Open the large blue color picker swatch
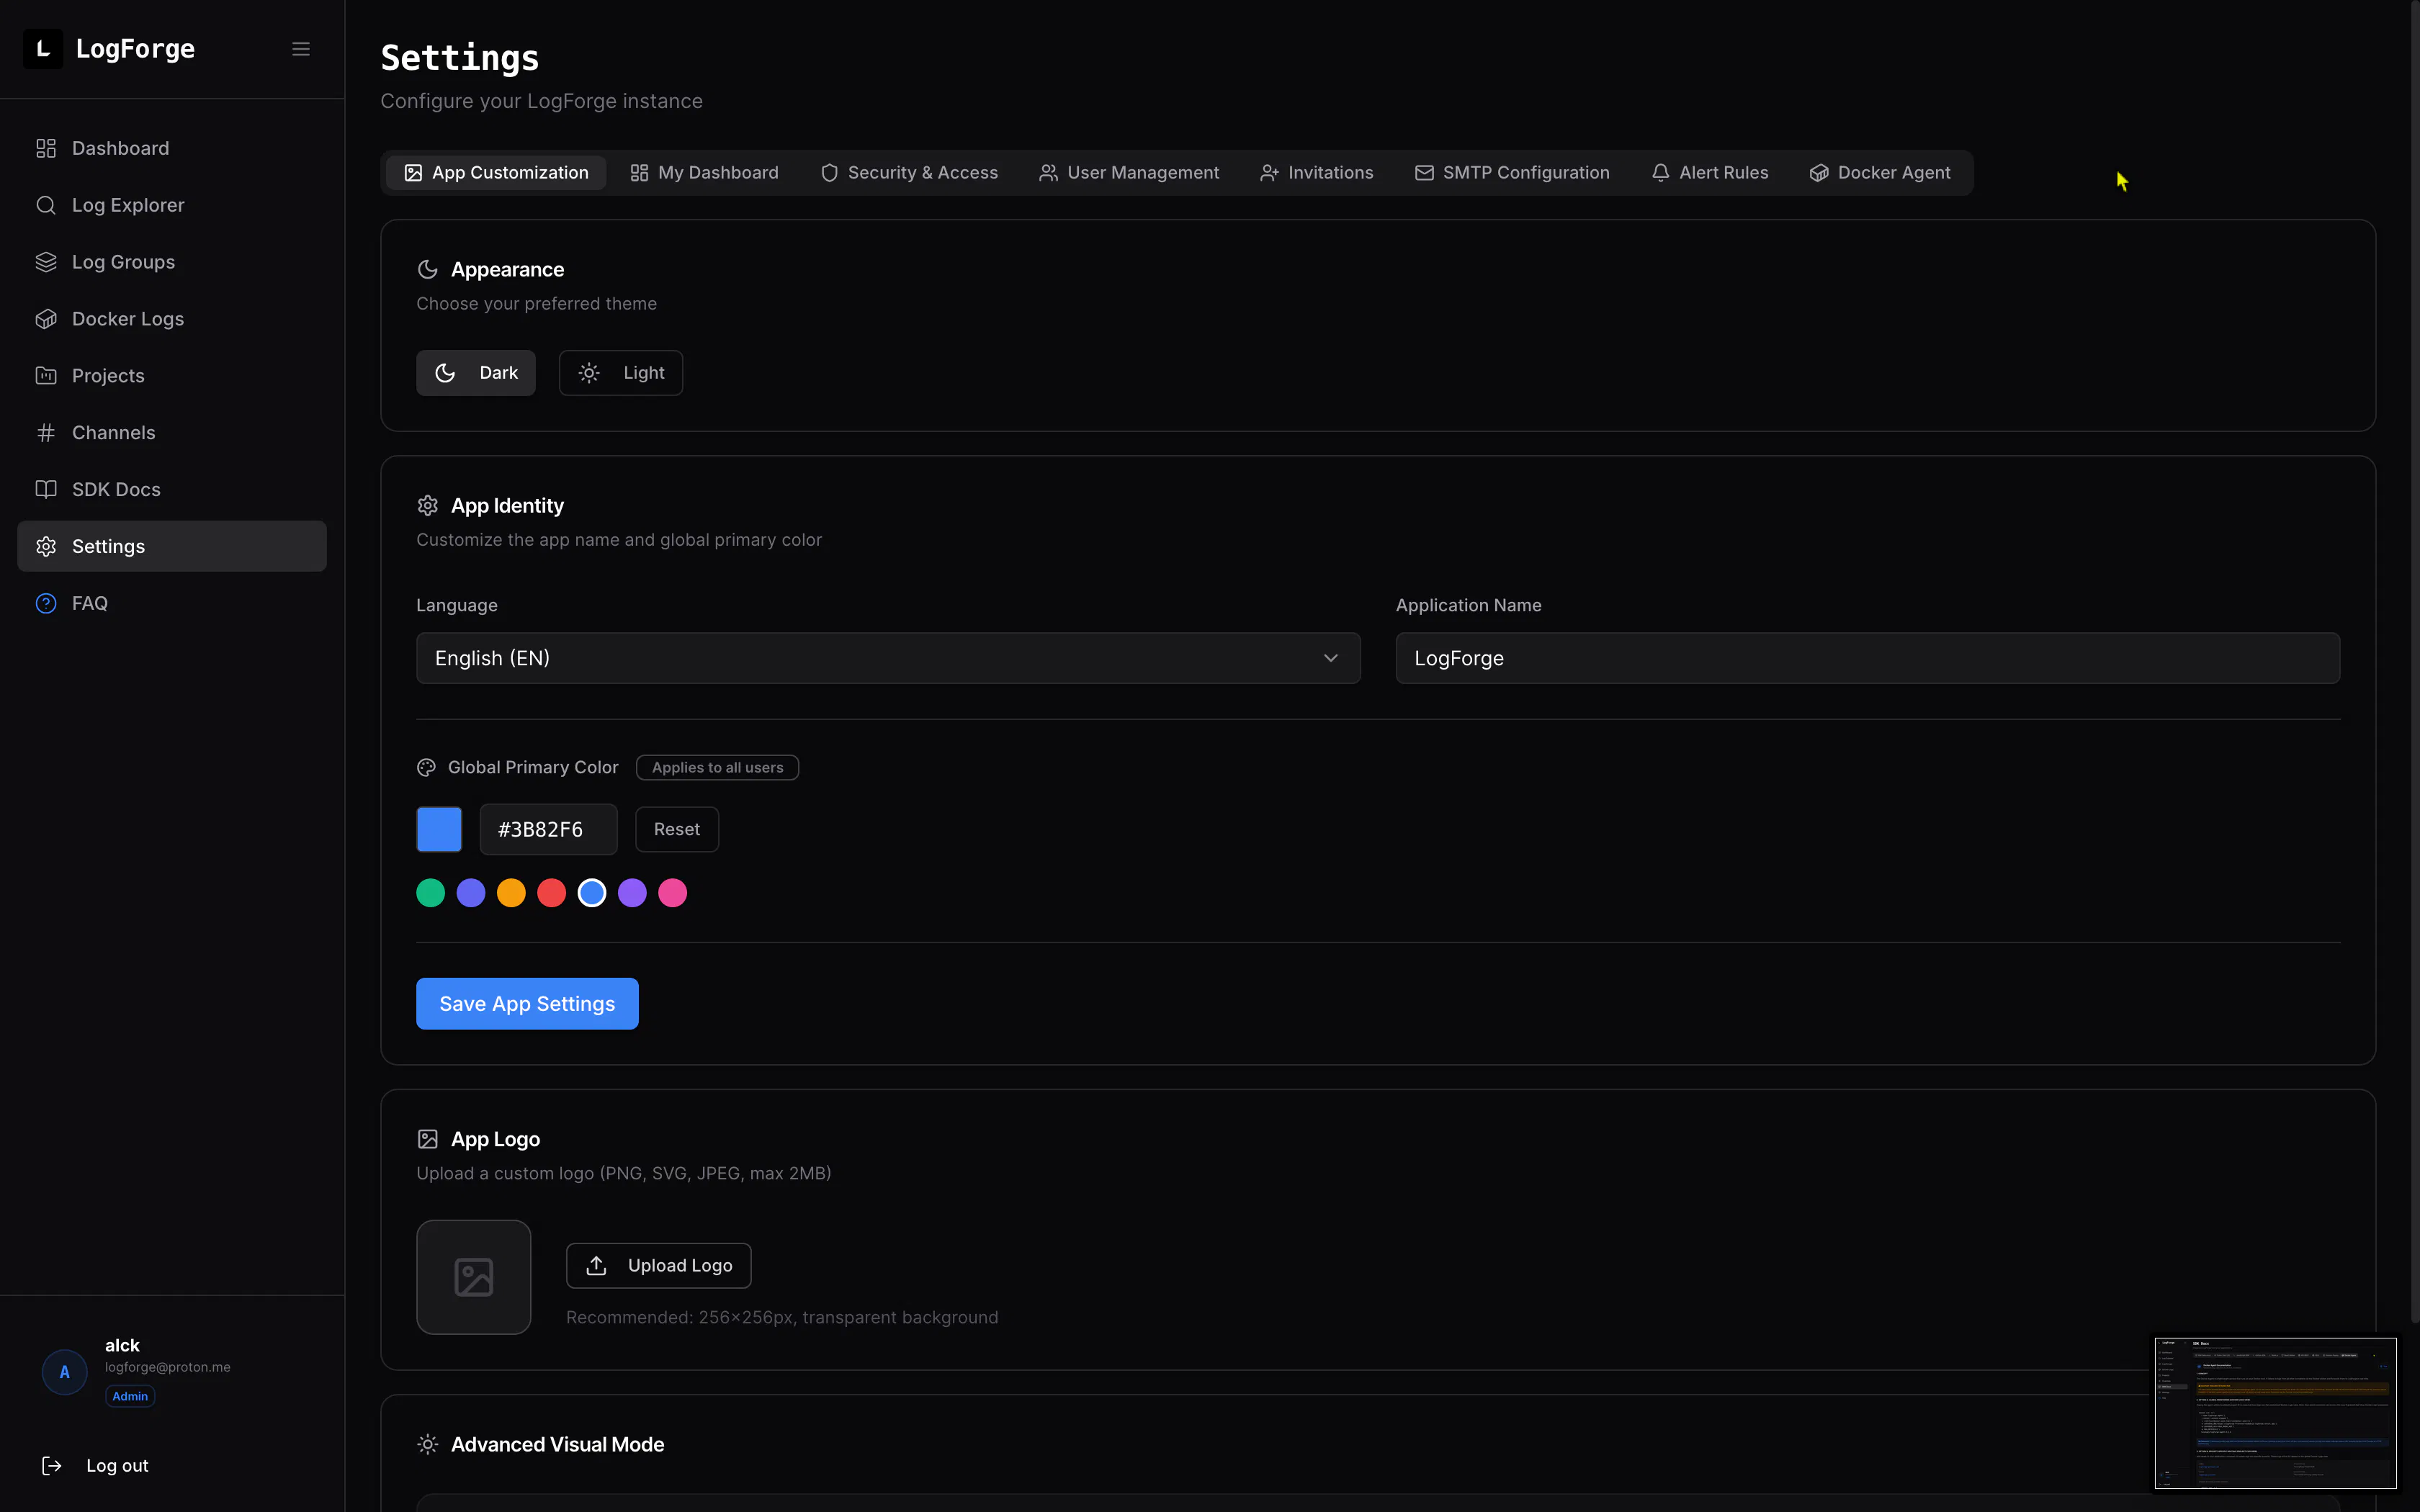 click(x=439, y=829)
